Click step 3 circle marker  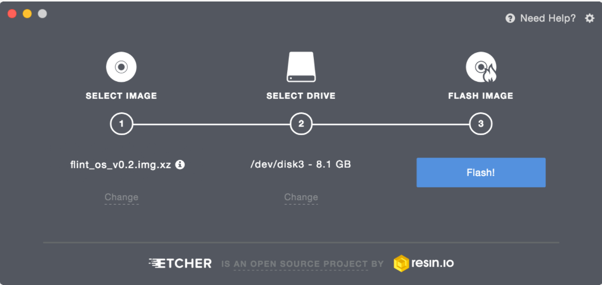481,124
